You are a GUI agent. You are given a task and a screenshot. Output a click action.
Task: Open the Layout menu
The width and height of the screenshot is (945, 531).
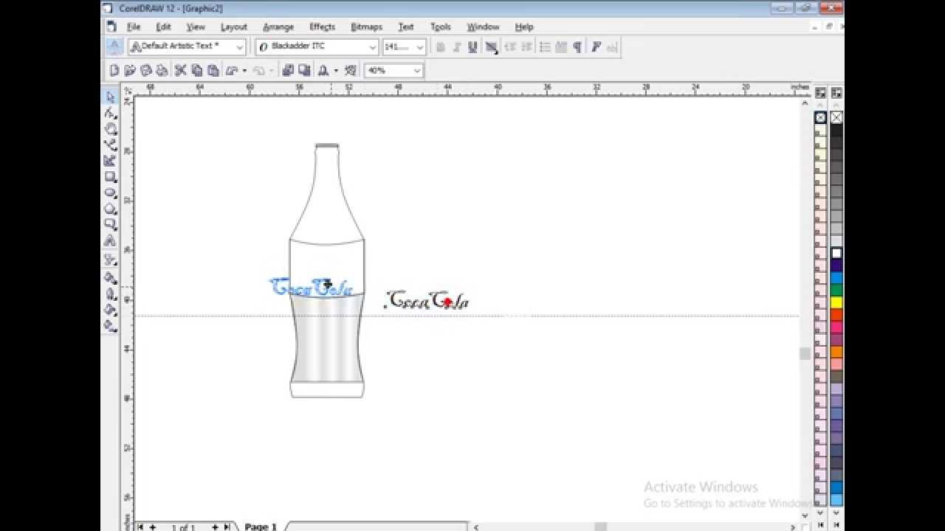tap(233, 27)
